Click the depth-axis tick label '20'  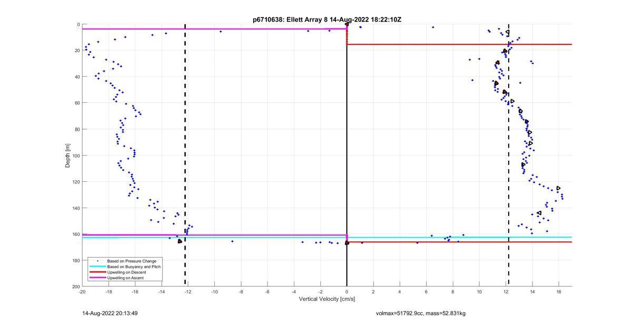coord(77,51)
